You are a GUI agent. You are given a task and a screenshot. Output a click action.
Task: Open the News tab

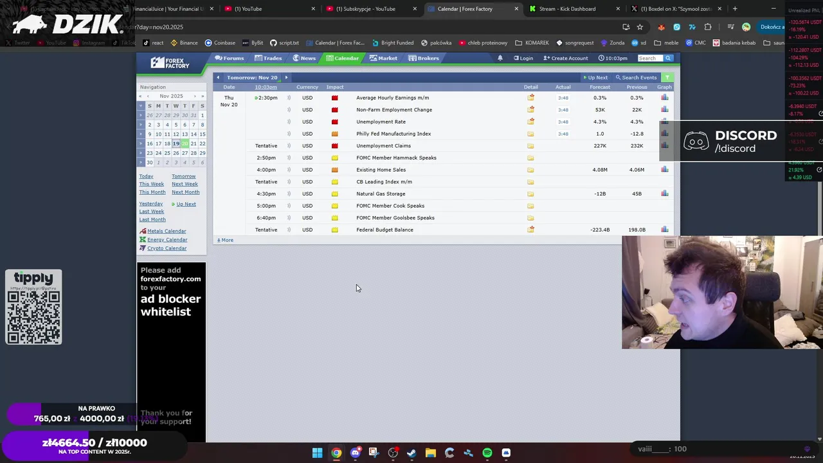coord(304,59)
